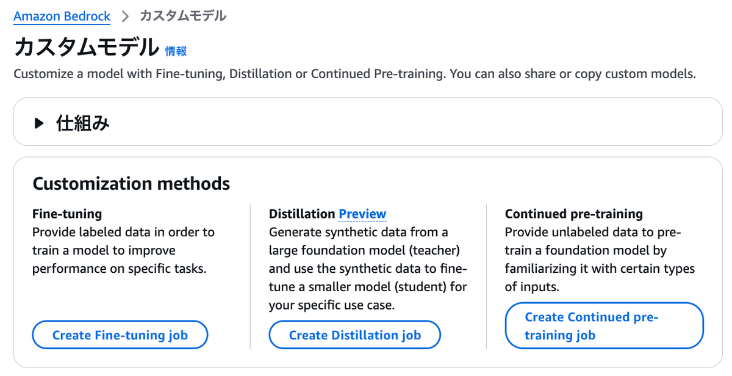Click the Fine-tuning method title
The width and height of the screenshot is (732, 376).
67,214
